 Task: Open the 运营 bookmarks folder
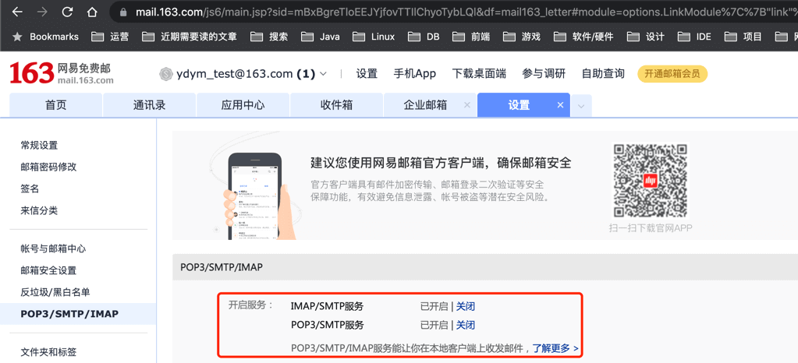[110, 37]
